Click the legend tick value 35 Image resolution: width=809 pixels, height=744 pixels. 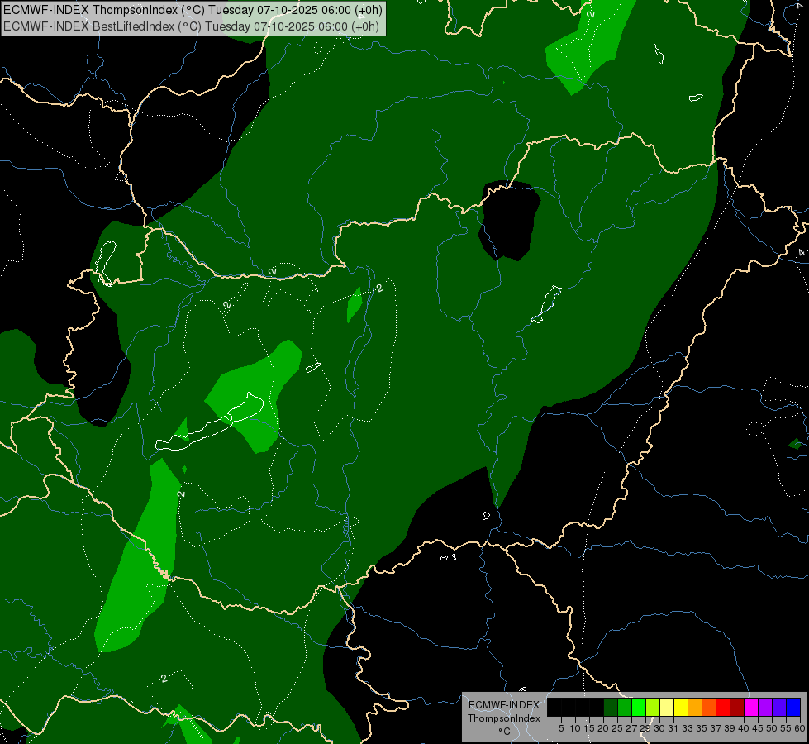(x=702, y=728)
